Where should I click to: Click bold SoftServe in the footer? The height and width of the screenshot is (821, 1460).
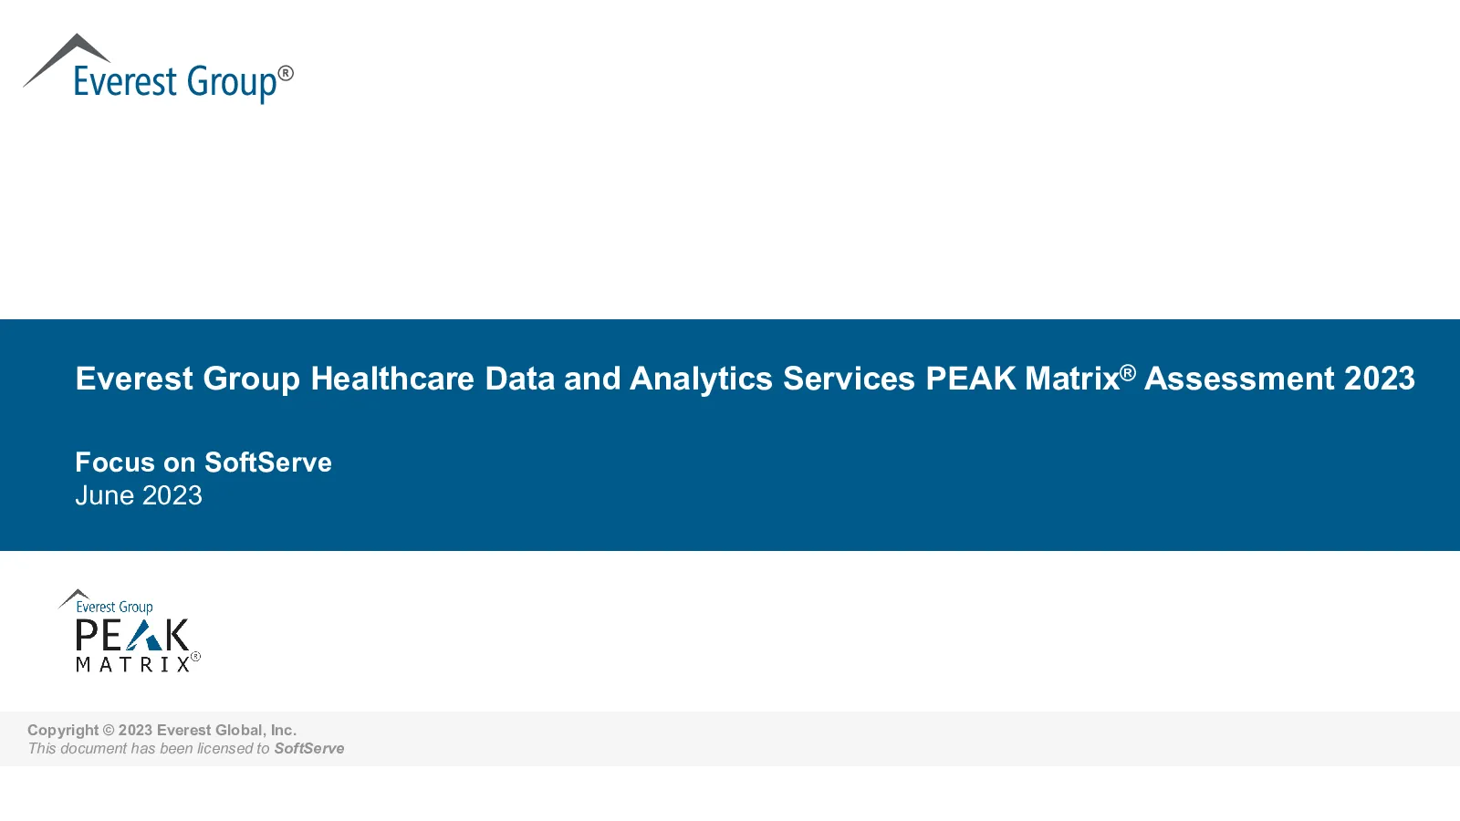click(x=309, y=748)
